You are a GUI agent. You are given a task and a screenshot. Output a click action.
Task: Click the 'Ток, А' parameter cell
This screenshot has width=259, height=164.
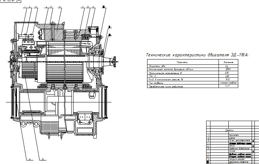[152, 76]
